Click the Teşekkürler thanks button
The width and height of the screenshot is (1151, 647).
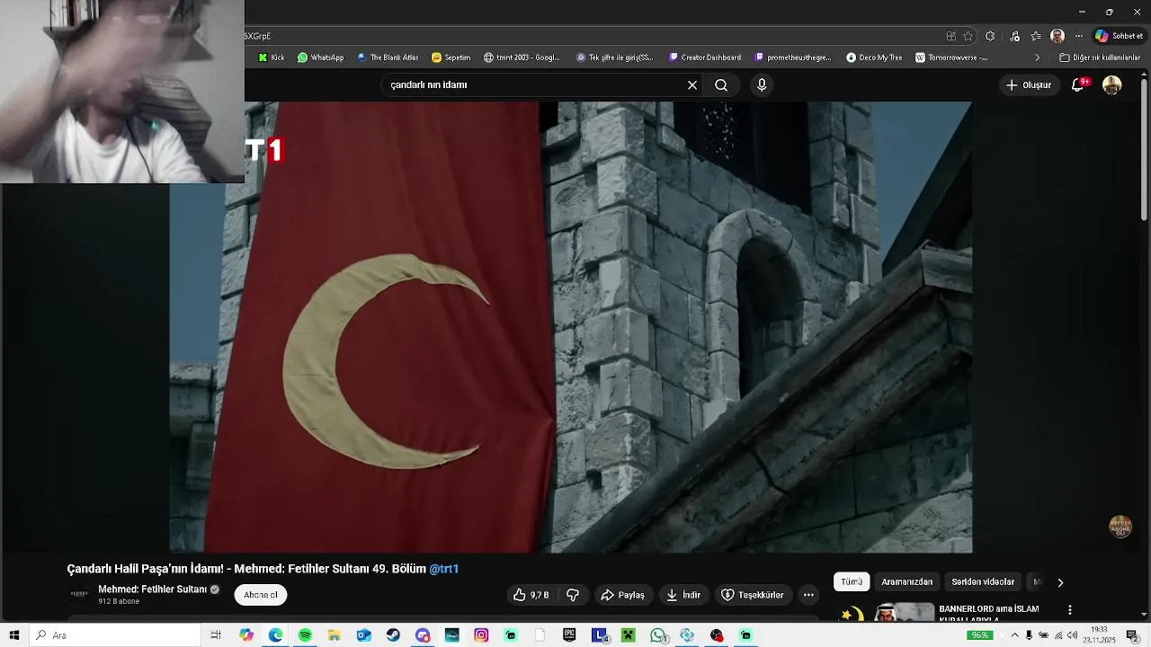753,595
